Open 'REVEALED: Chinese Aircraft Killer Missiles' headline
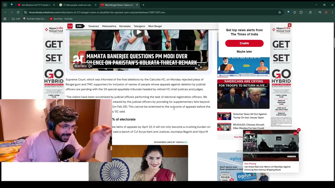Viewport: 335px width, 188px height. coord(249,127)
